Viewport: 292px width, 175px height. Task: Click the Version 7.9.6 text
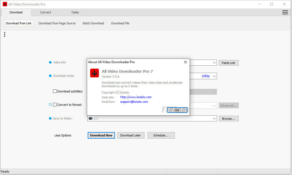coord(110,77)
